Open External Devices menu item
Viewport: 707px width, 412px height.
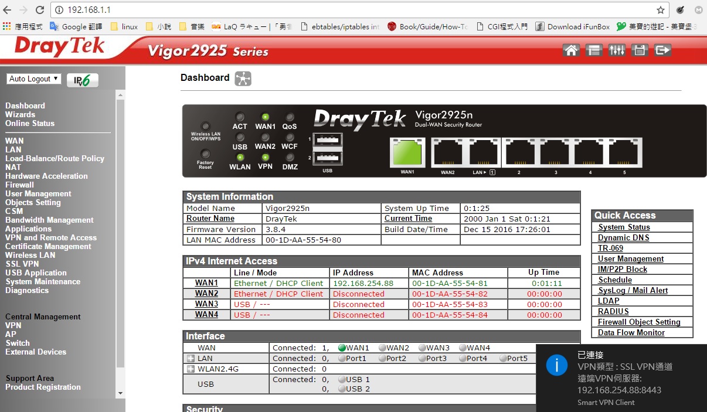36,352
